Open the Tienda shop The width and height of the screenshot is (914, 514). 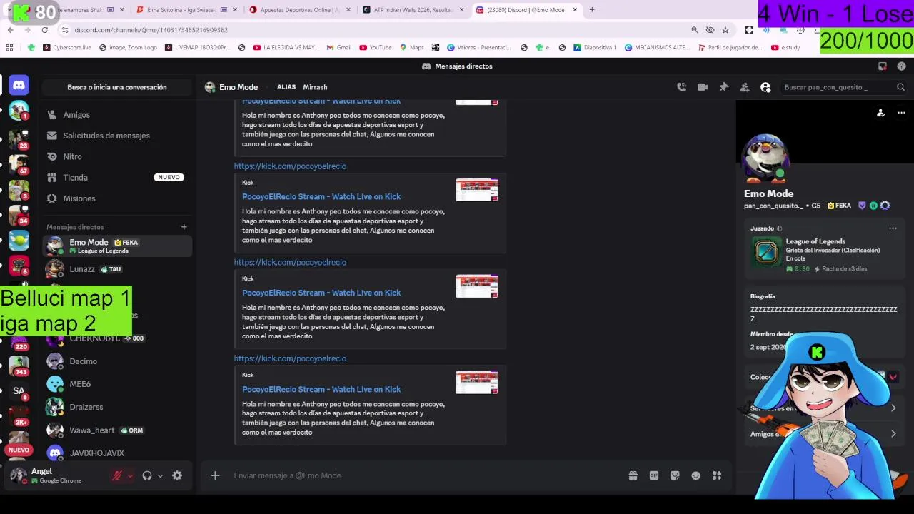click(x=117, y=178)
